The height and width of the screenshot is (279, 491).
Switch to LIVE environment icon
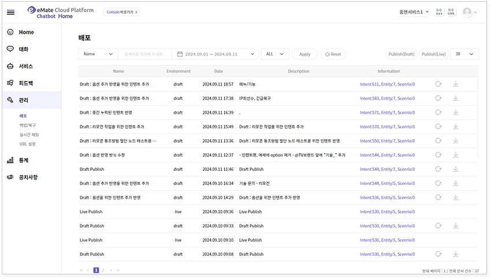click(x=451, y=12)
